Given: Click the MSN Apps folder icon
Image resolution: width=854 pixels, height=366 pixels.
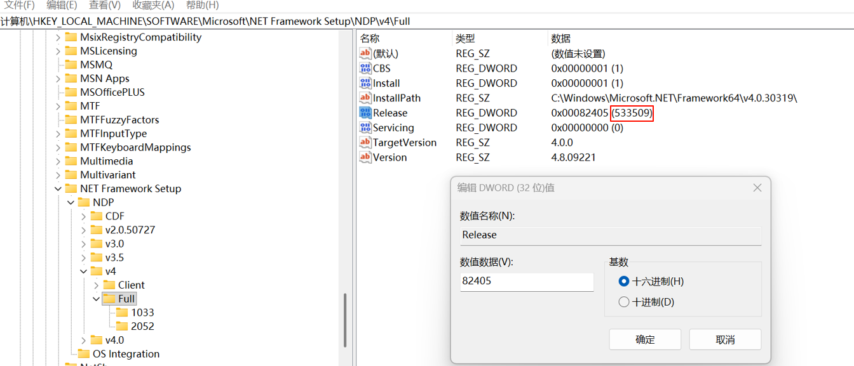Looking at the screenshot, I should 71,79.
